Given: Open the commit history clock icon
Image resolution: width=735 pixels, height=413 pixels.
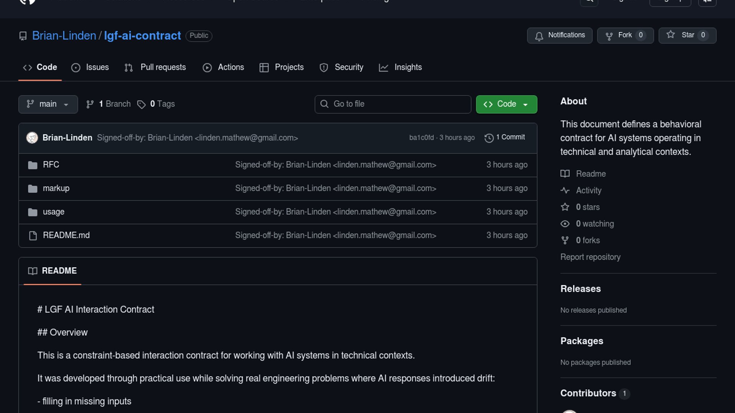Looking at the screenshot, I should (x=489, y=138).
